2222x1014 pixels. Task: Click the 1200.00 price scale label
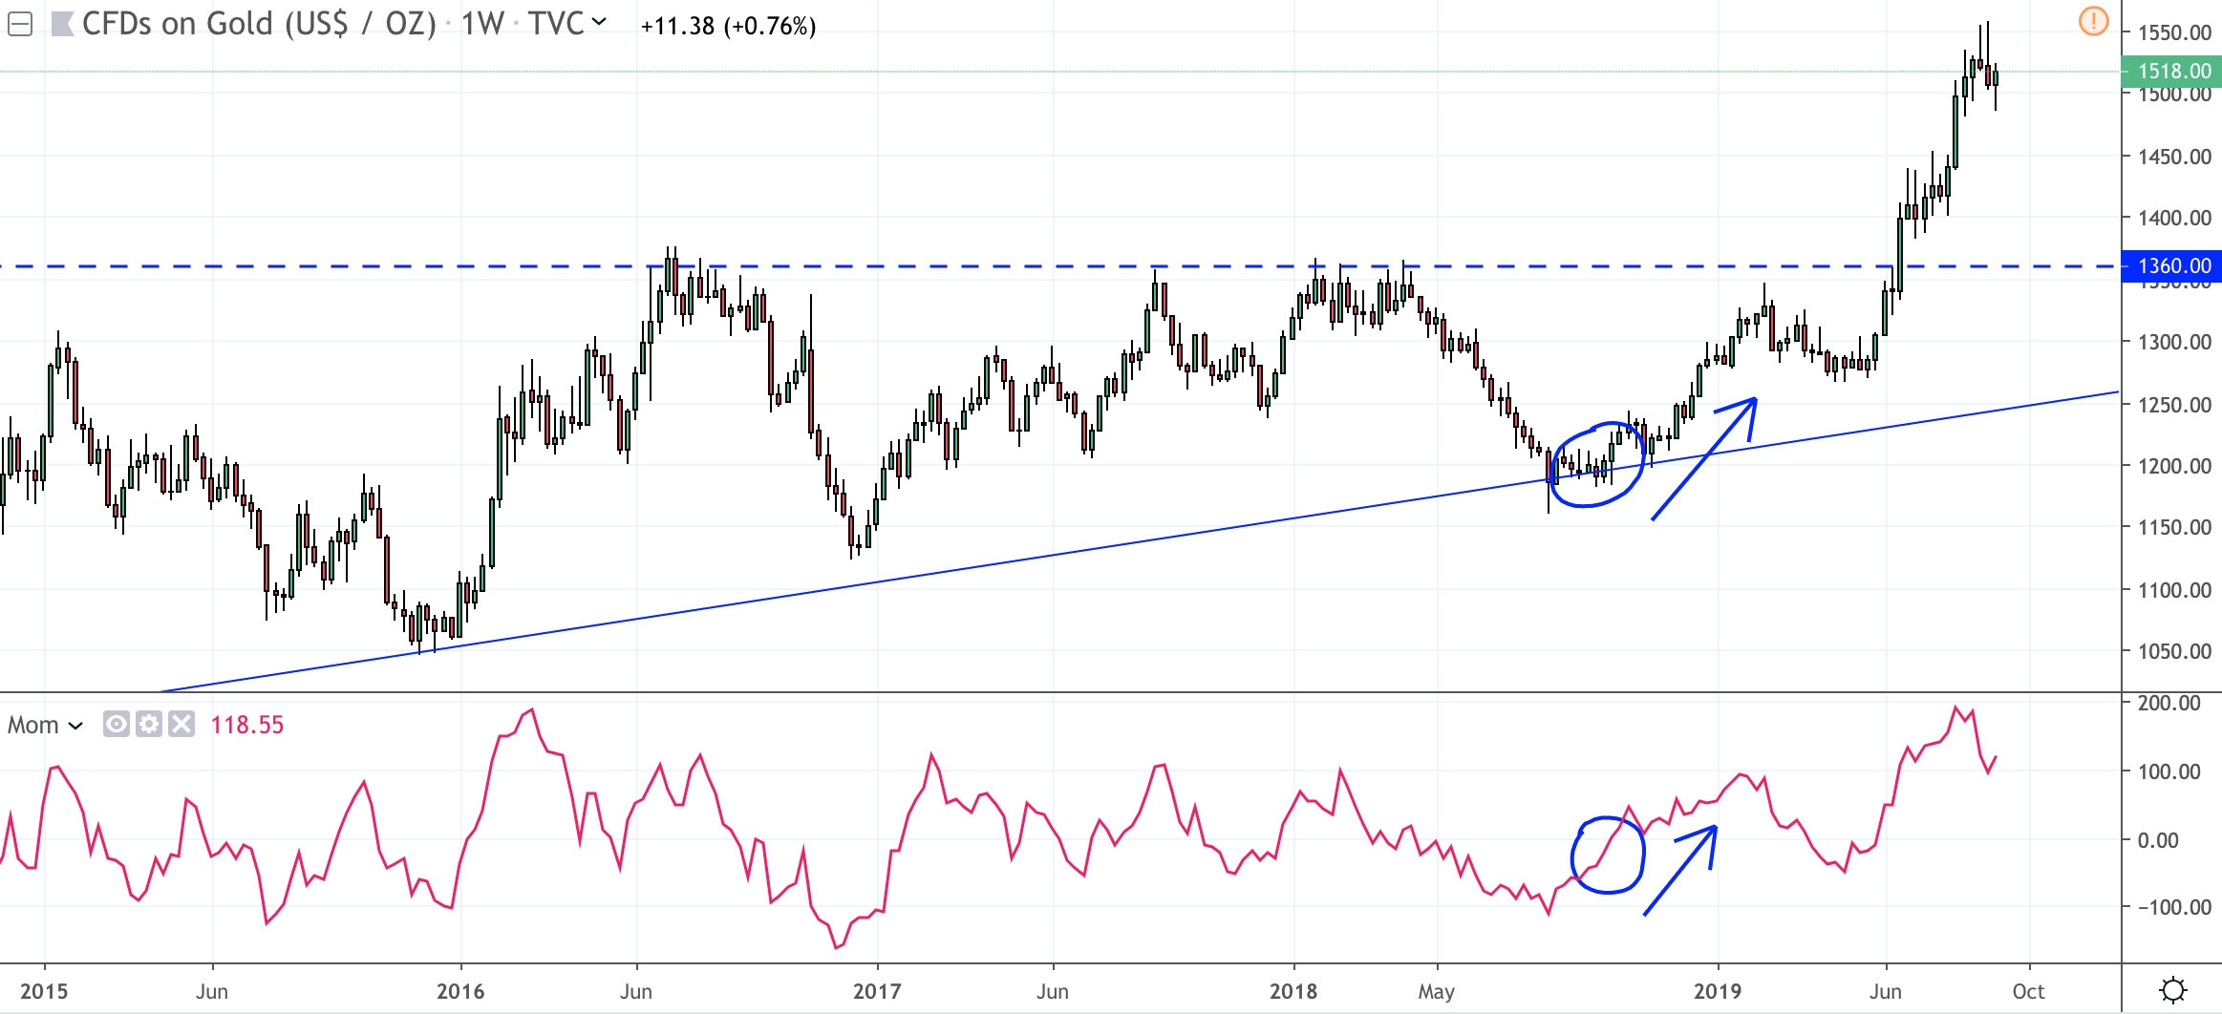pos(2174,466)
